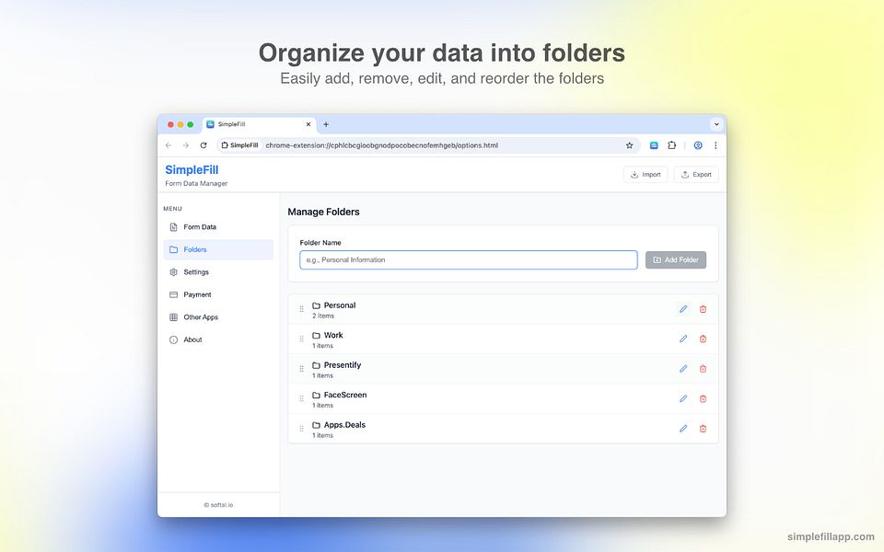
Task: Edit the Personal folder with the pencil icon
Action: (682, 309)
